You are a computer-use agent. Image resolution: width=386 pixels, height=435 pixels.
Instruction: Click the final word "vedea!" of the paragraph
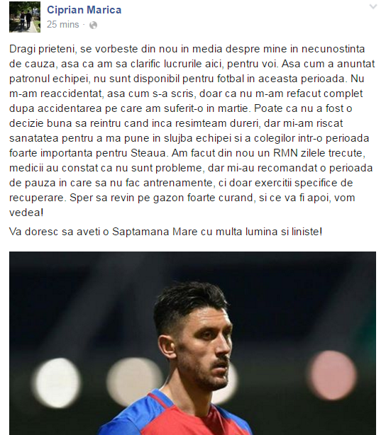26,213
